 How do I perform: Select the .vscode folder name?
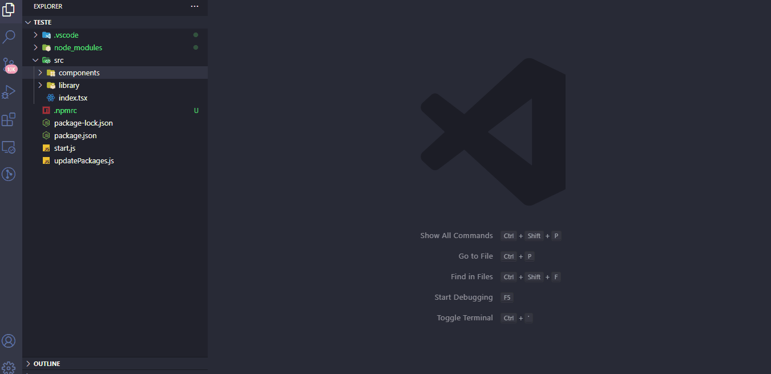pos(66,35)
